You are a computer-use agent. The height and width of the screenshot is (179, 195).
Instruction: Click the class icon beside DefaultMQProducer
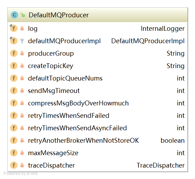(14, 15)
